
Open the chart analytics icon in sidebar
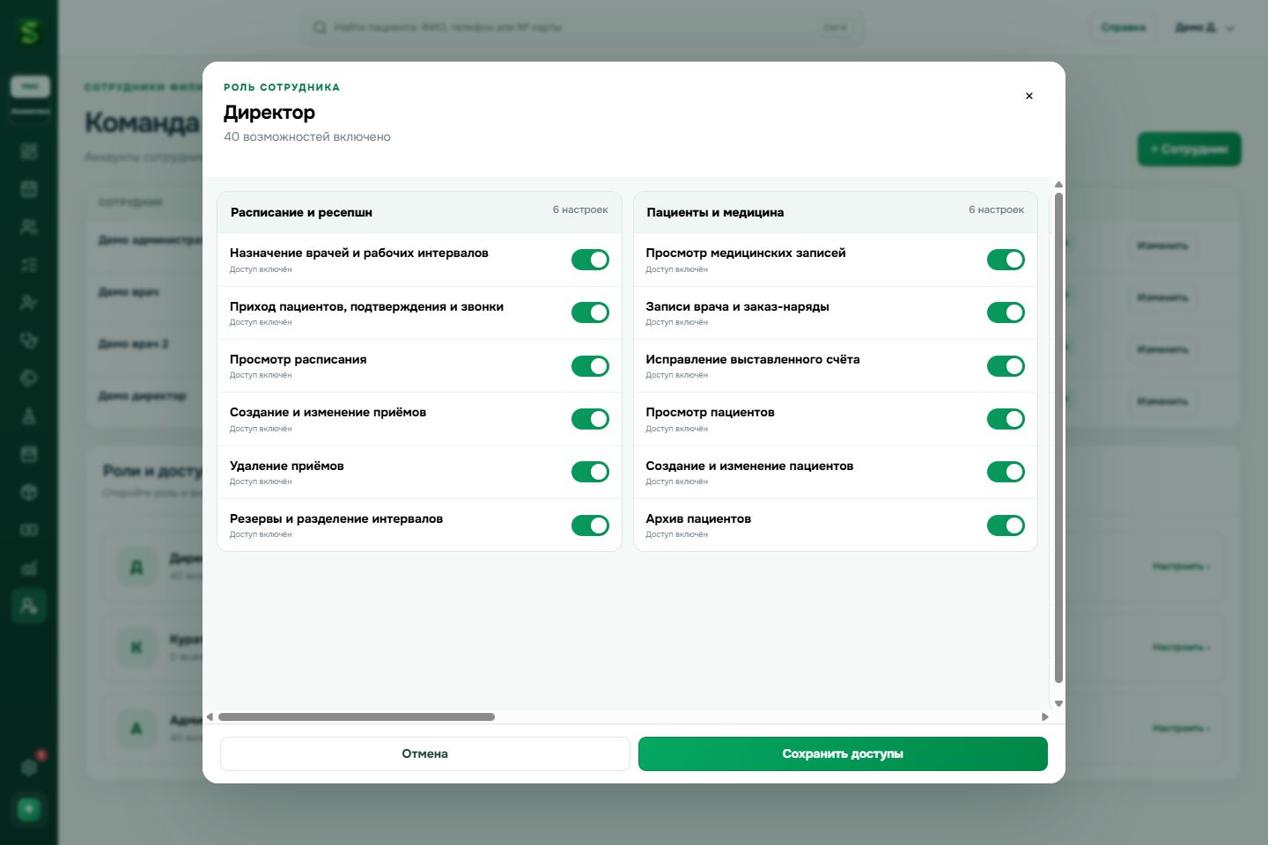tap(29, 568)
